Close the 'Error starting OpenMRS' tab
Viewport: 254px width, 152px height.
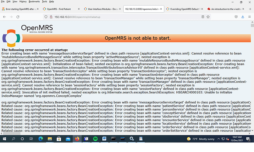coord(38,9)
